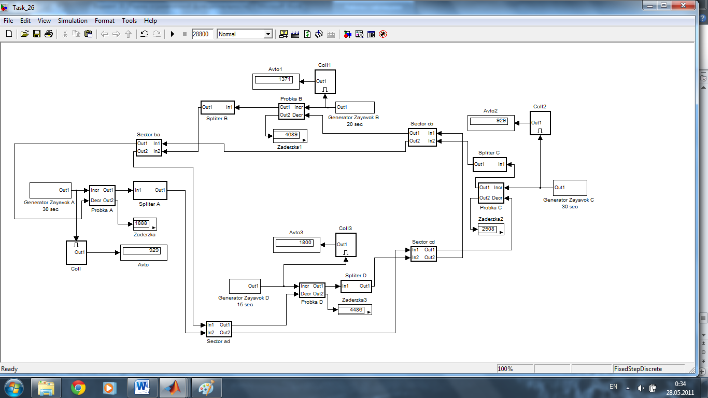The height and width of the screenshot is (398, 708).
Task: Select the Probka C block
Action: (x=490, y=193)
